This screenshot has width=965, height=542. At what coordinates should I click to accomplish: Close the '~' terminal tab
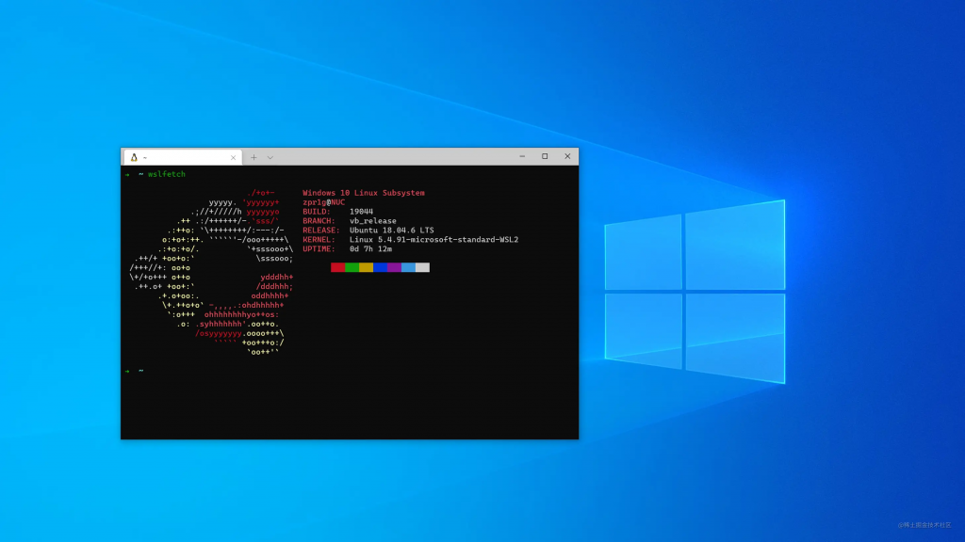(x=234, y=158)
